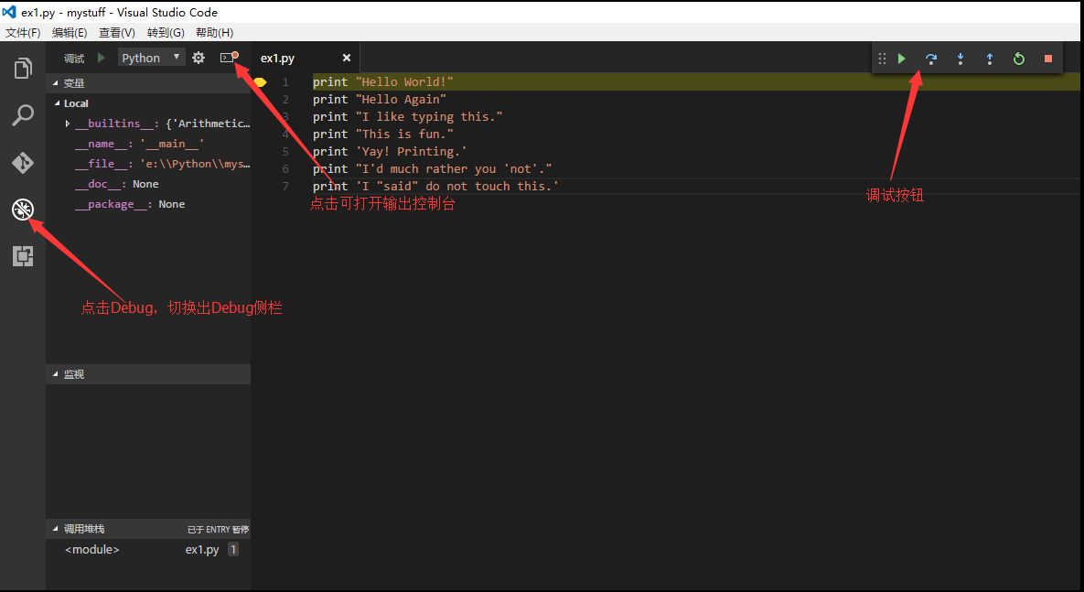Screen dimensions: 1084x592
Task: Open the 编辑(E) menu
Action: pyautogui.click(x=70, y=33)
